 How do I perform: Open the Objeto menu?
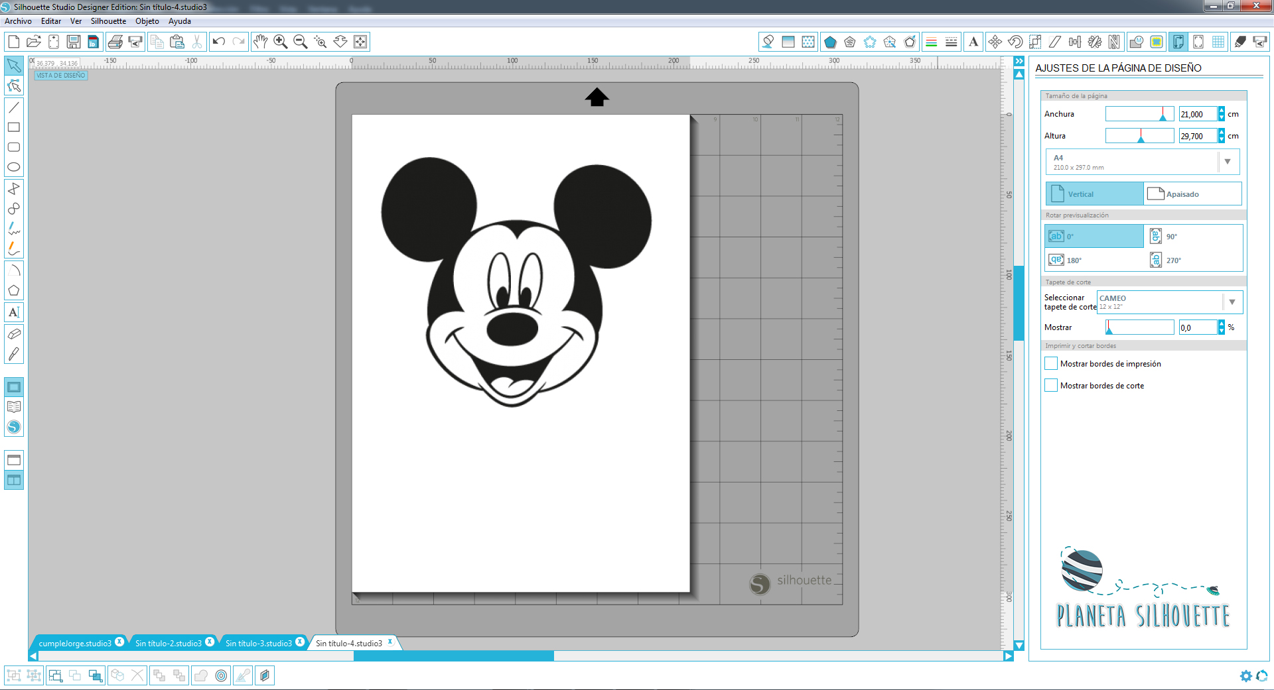147,21
